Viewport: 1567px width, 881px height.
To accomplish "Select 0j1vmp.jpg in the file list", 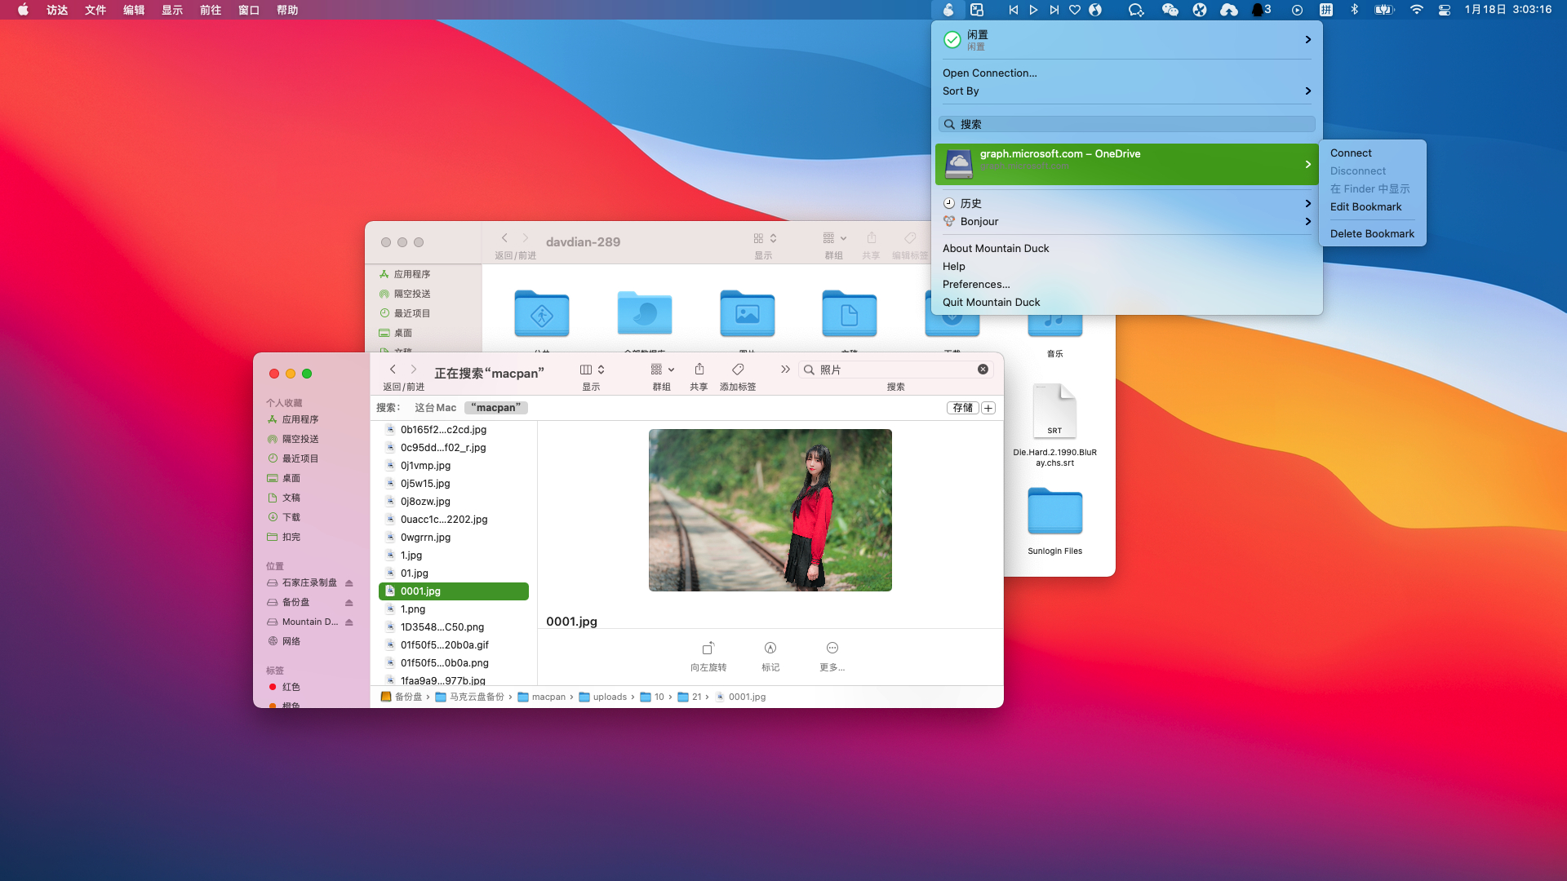I will pyautogui.click(x=425, y=466).
